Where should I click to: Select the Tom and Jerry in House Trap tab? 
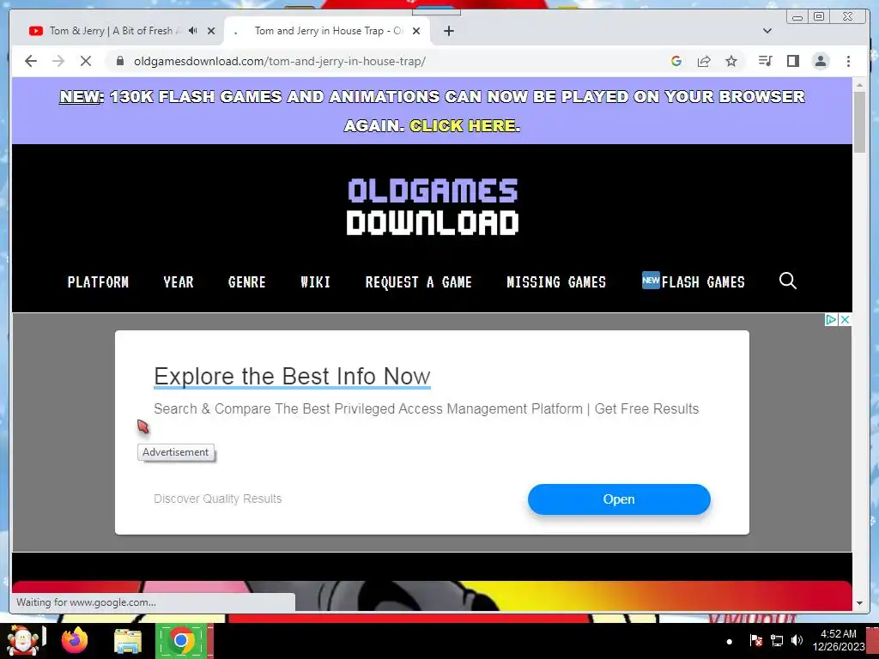328,31
